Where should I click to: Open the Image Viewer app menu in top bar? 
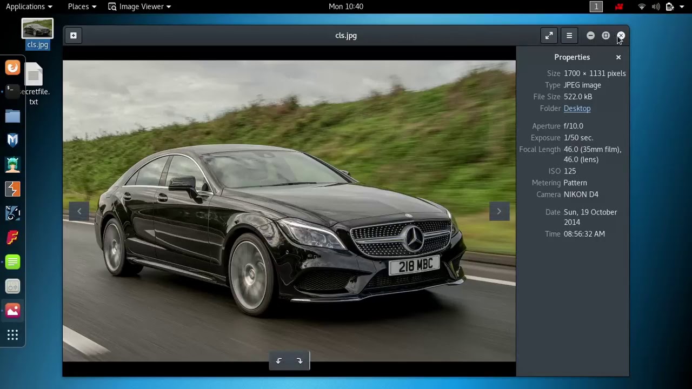[x=139, y=6]
